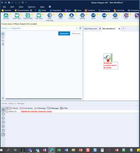Viewport: 140px width, 153px height.
Task: Click the Undo icon in title bar
Action: click(x=23, y=3)
